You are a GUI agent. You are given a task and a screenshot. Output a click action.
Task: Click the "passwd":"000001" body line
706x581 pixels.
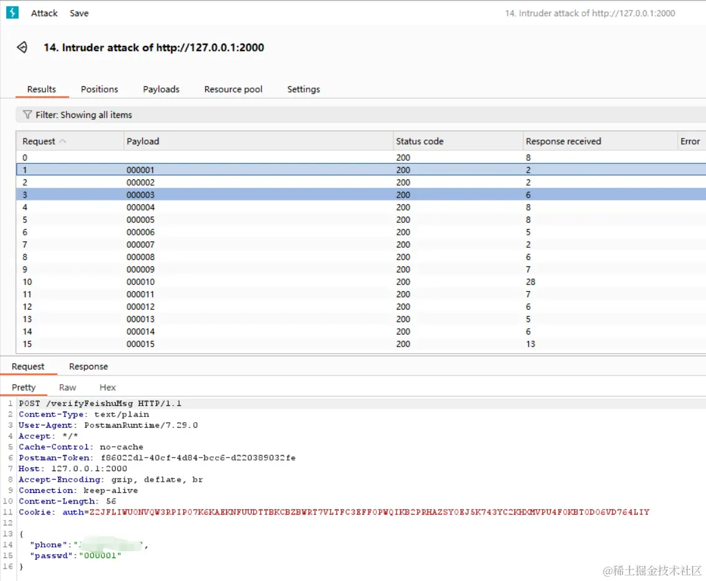click(x=76, y=556)
